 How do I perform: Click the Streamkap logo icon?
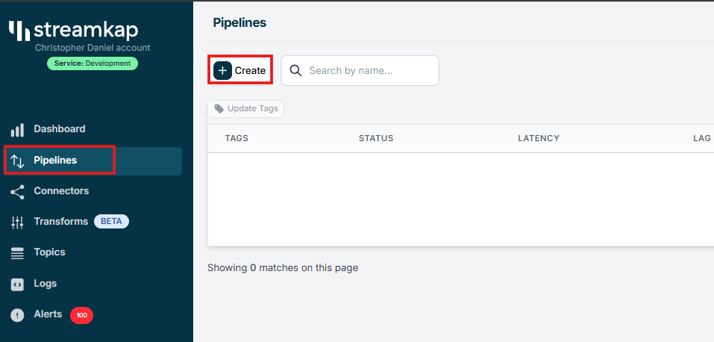pos(19,31)
